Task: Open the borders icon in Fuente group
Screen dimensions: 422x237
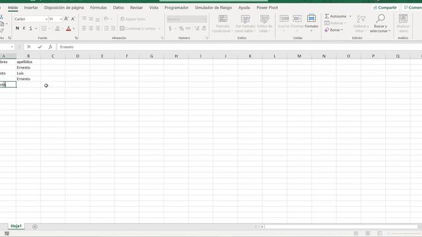Action: point(44,28)
